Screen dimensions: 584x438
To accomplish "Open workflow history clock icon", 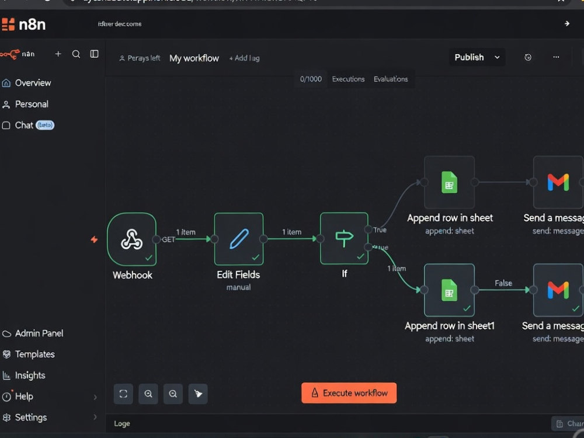I will [x=528, y=57].
